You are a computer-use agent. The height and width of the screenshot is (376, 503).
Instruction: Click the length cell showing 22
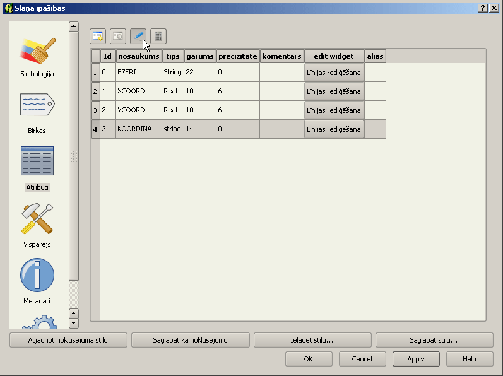tap(200, 72)
